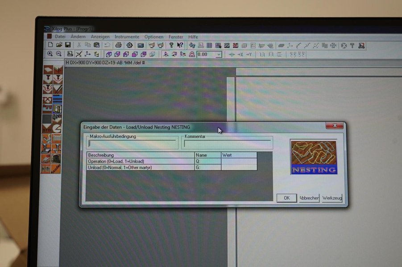Image resolution: width=402 pixels, height=267 pixels.
Task: Click the Cut scissors icon
Action: coord(79,45)
